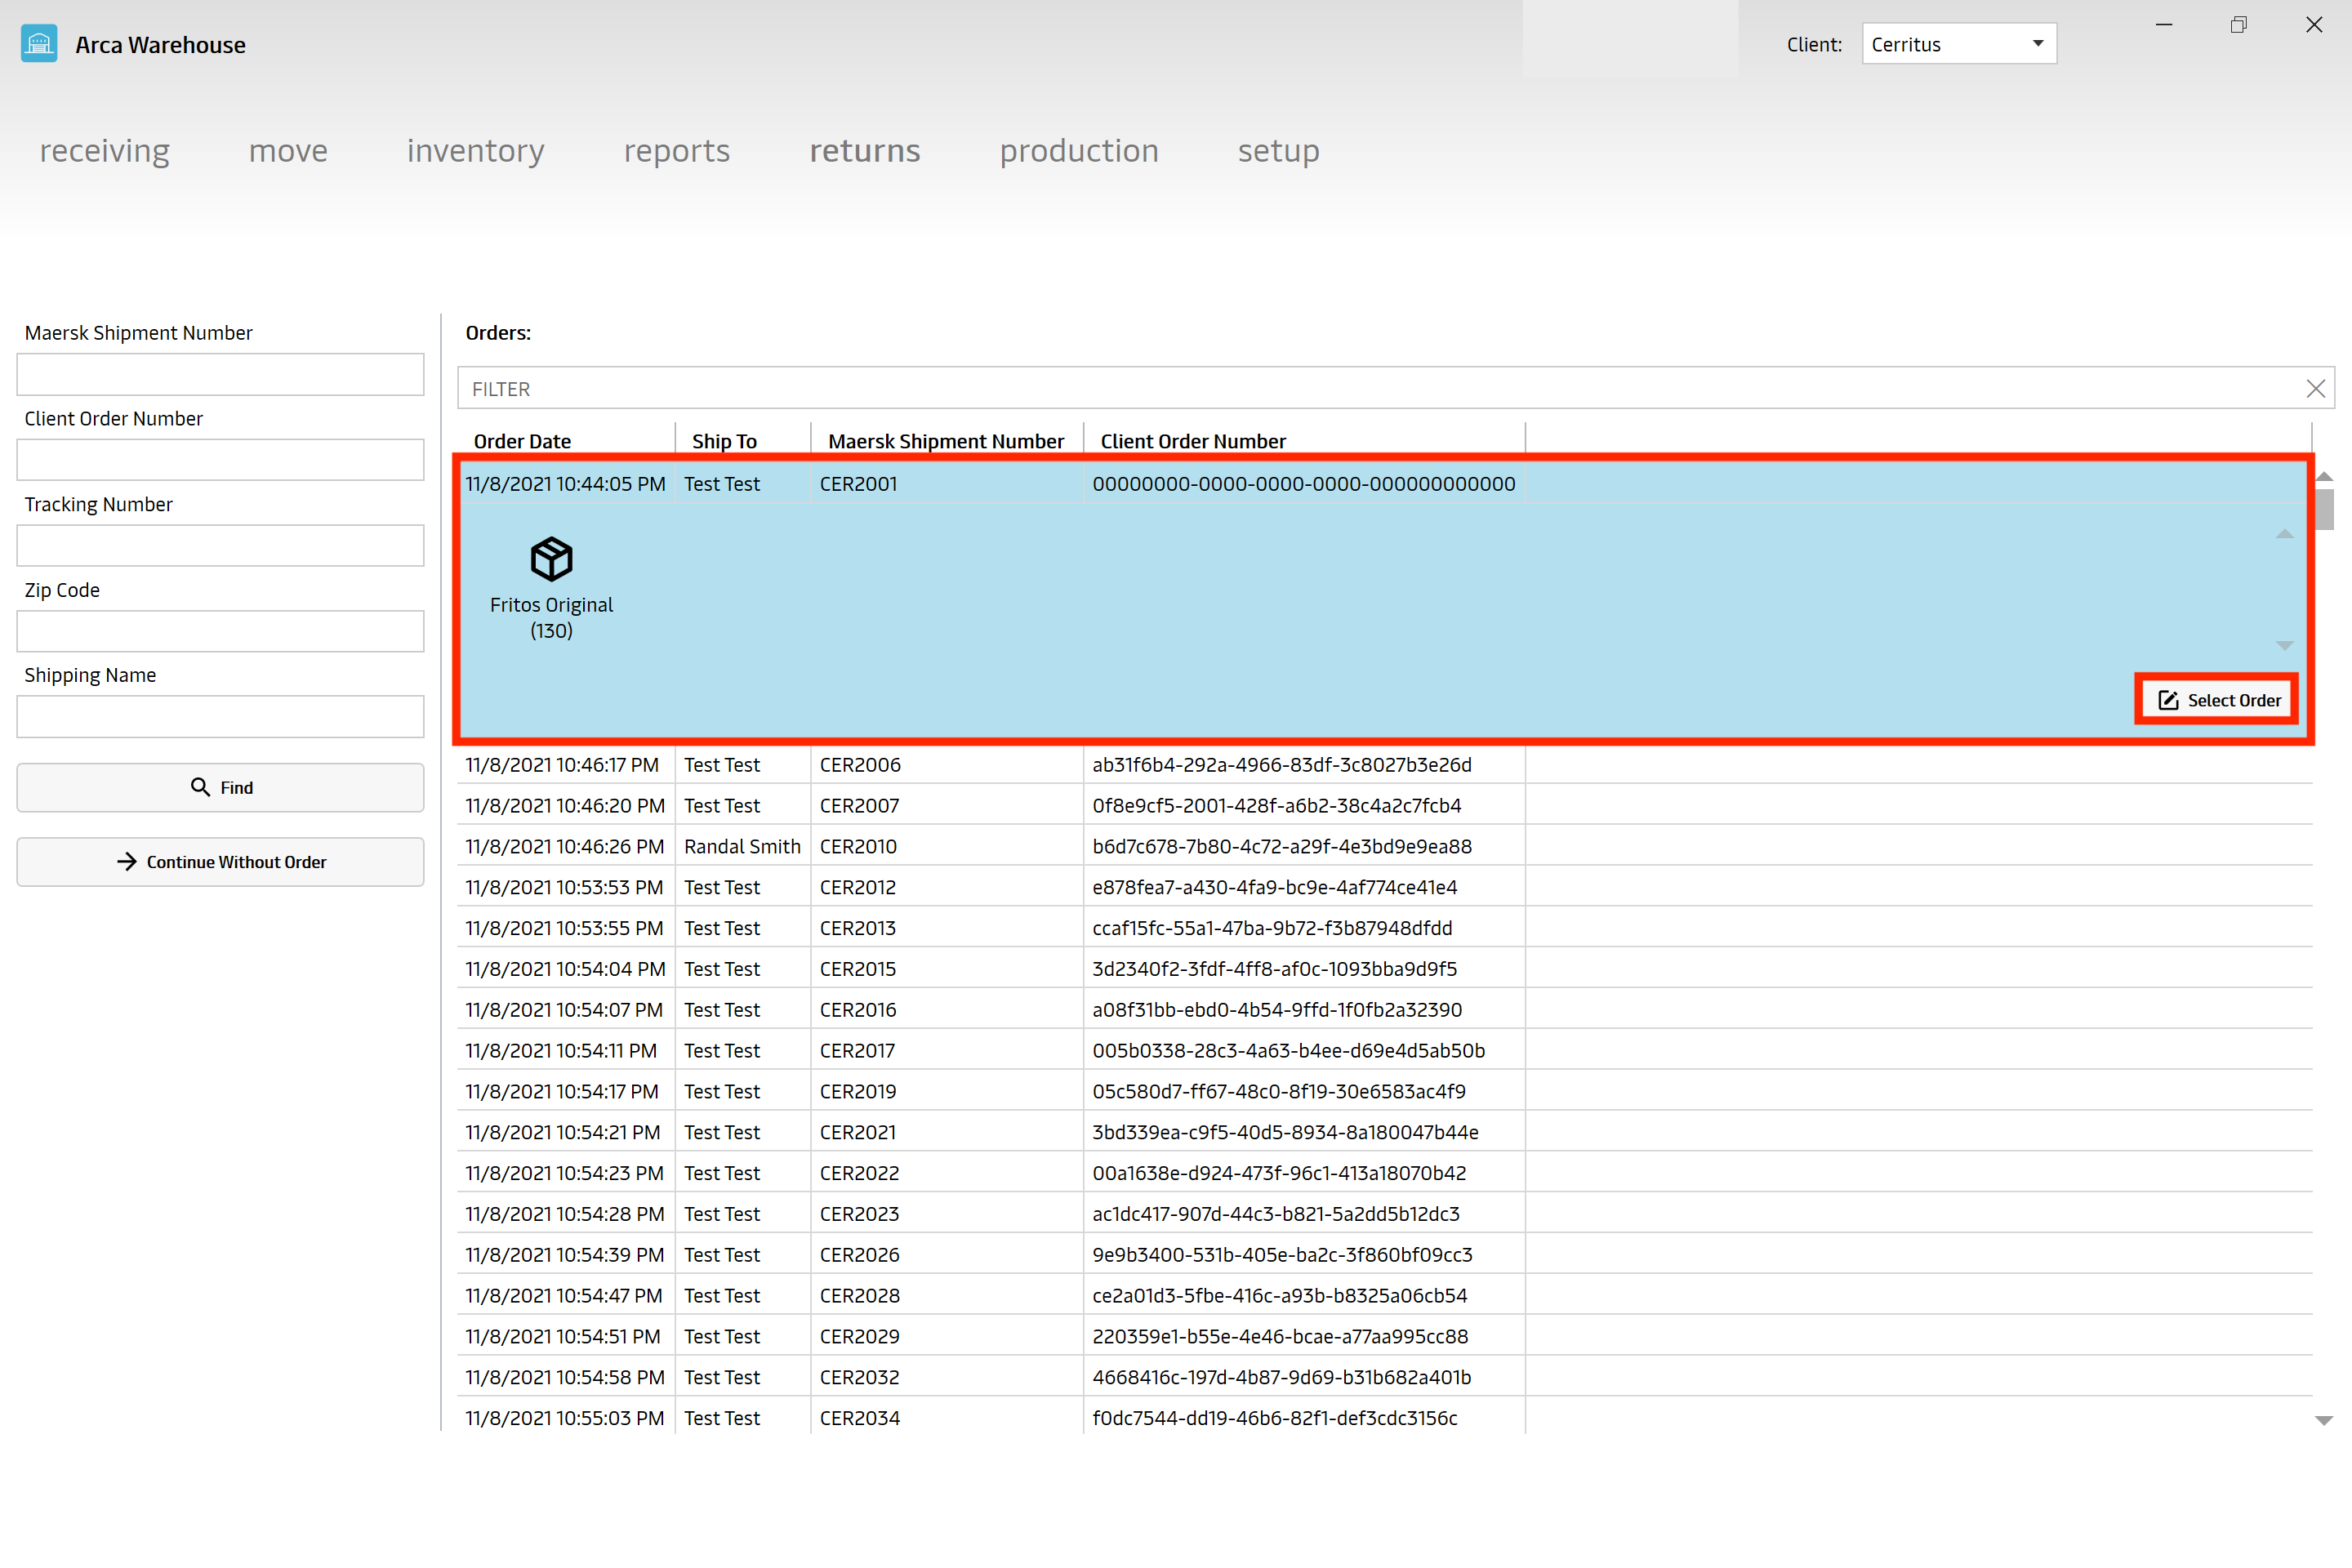Select order CER2019
This screenshot has height=1568, width=2352.
[1384, 1092]
